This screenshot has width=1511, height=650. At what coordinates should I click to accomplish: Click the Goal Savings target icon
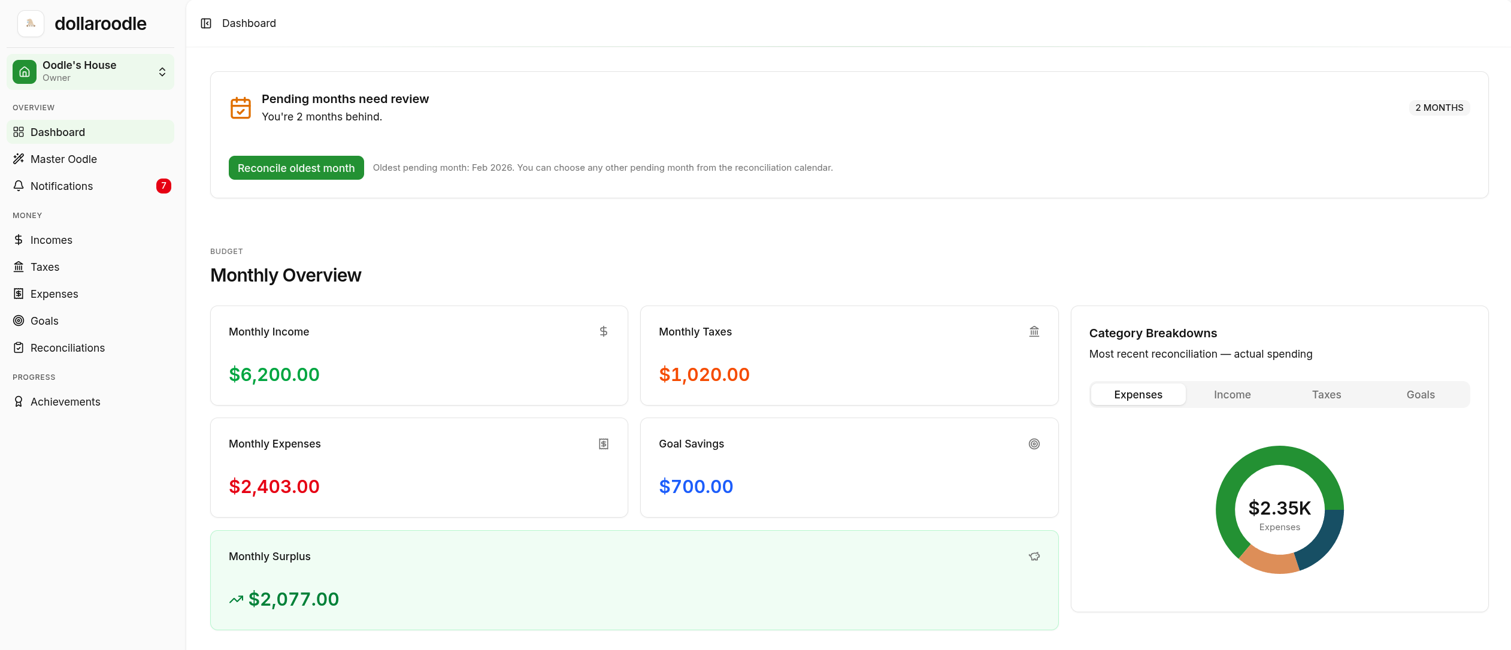1034,444
